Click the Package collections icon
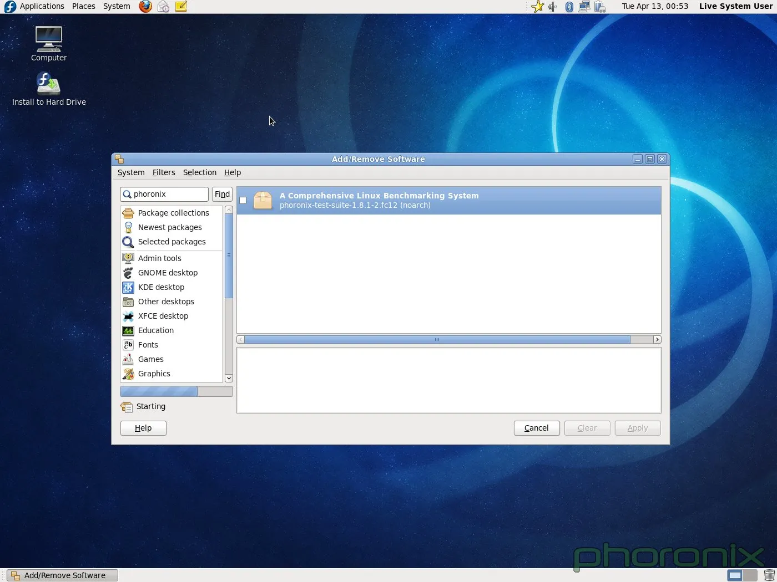The height and width of the screenshot is (582, 777). click(x=128, y=213)
